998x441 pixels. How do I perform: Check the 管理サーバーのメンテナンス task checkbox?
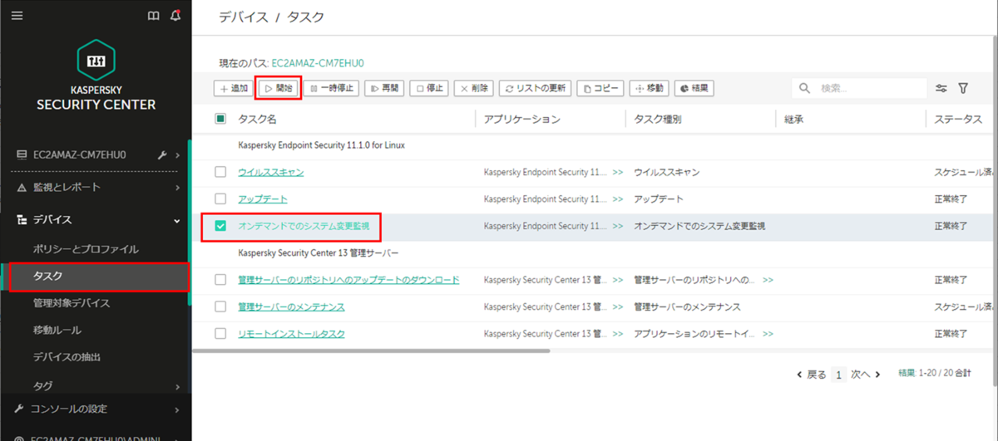click(220, 306)
